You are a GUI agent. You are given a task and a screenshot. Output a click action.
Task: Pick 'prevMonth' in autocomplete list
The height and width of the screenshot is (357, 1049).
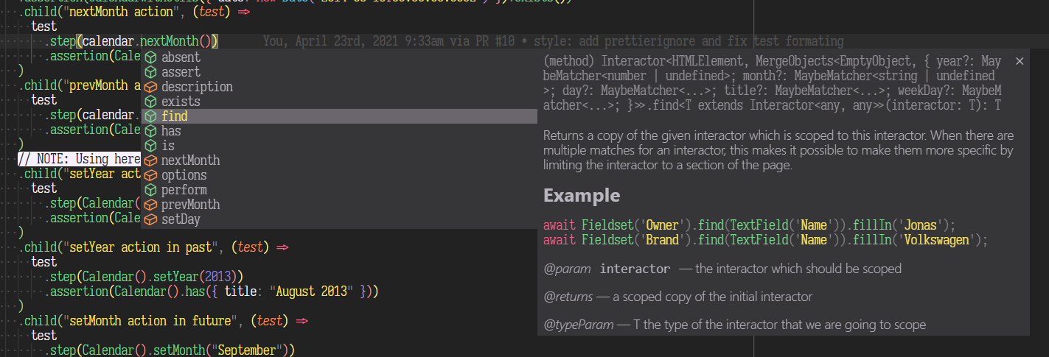coord(190,205)
